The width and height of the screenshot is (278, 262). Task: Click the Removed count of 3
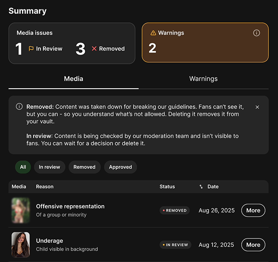pyautogui.click(x=81, y=49)
